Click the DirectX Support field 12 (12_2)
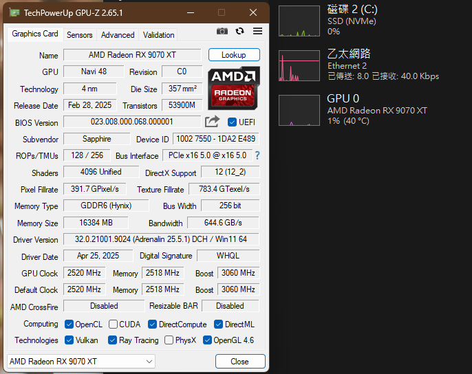The width and height of the screenshot is (472, 374). pyautogui.click(x=230, y=172)
